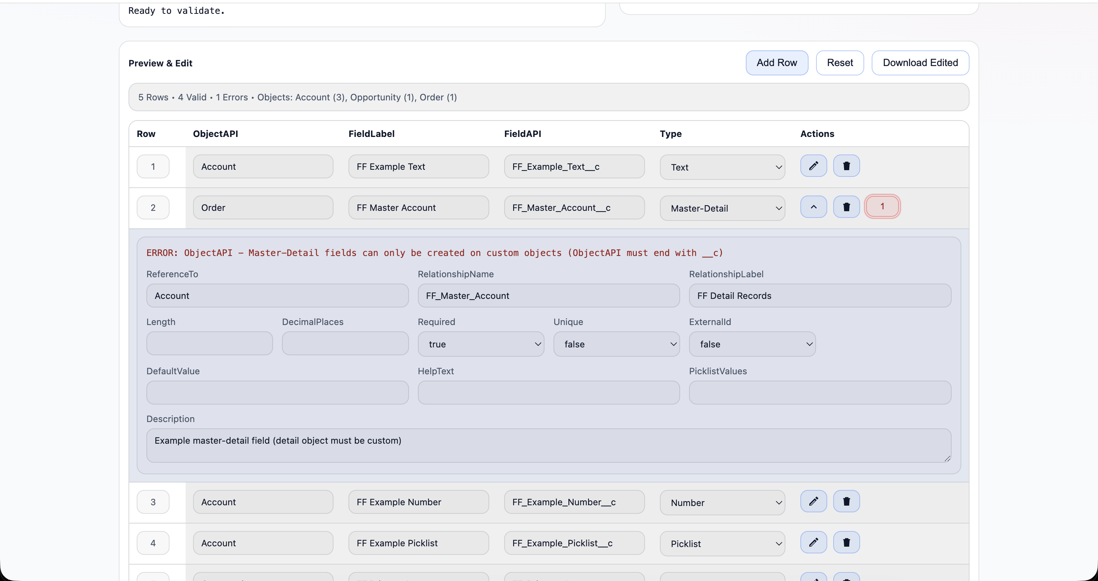Screen dimensions: 1098x581
Task: Delete the Order row with its trash icon
Action: (x=846, y=207)
